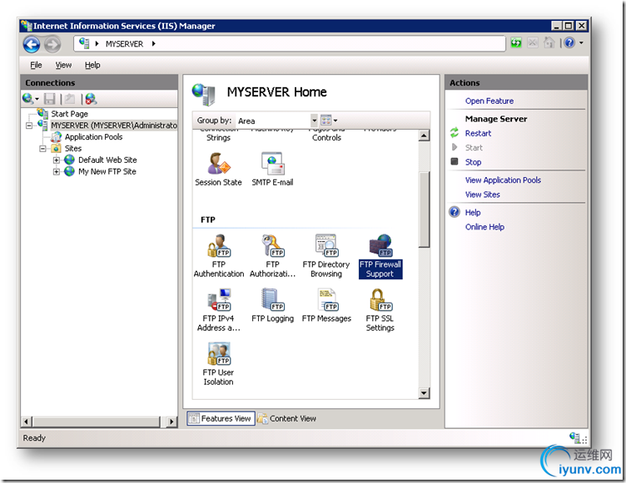The image size is (626, 483).
Task: Open FTP SSL Settings feature
Action: (380, 310)
